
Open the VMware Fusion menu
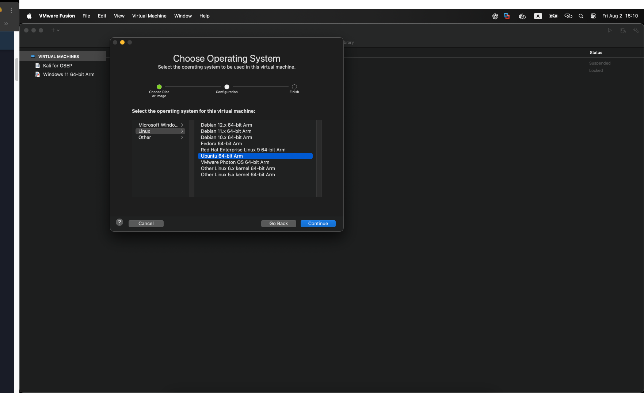tap(57, 16)
